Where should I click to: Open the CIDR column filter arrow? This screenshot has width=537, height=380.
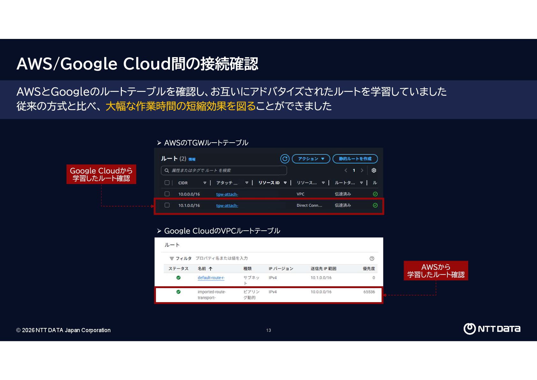[205, 183]
